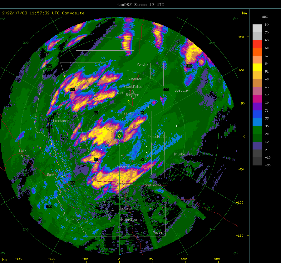The height and width of the screenshot is (263, 281).
Task: Click the dBZ legend heading
Action: coord(265,17)
